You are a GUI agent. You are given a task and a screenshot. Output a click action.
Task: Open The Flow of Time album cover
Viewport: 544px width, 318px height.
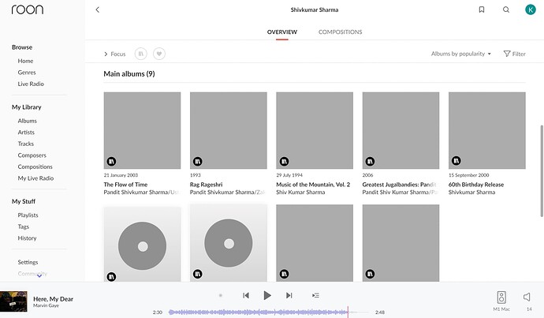click(x=142, y=130)
